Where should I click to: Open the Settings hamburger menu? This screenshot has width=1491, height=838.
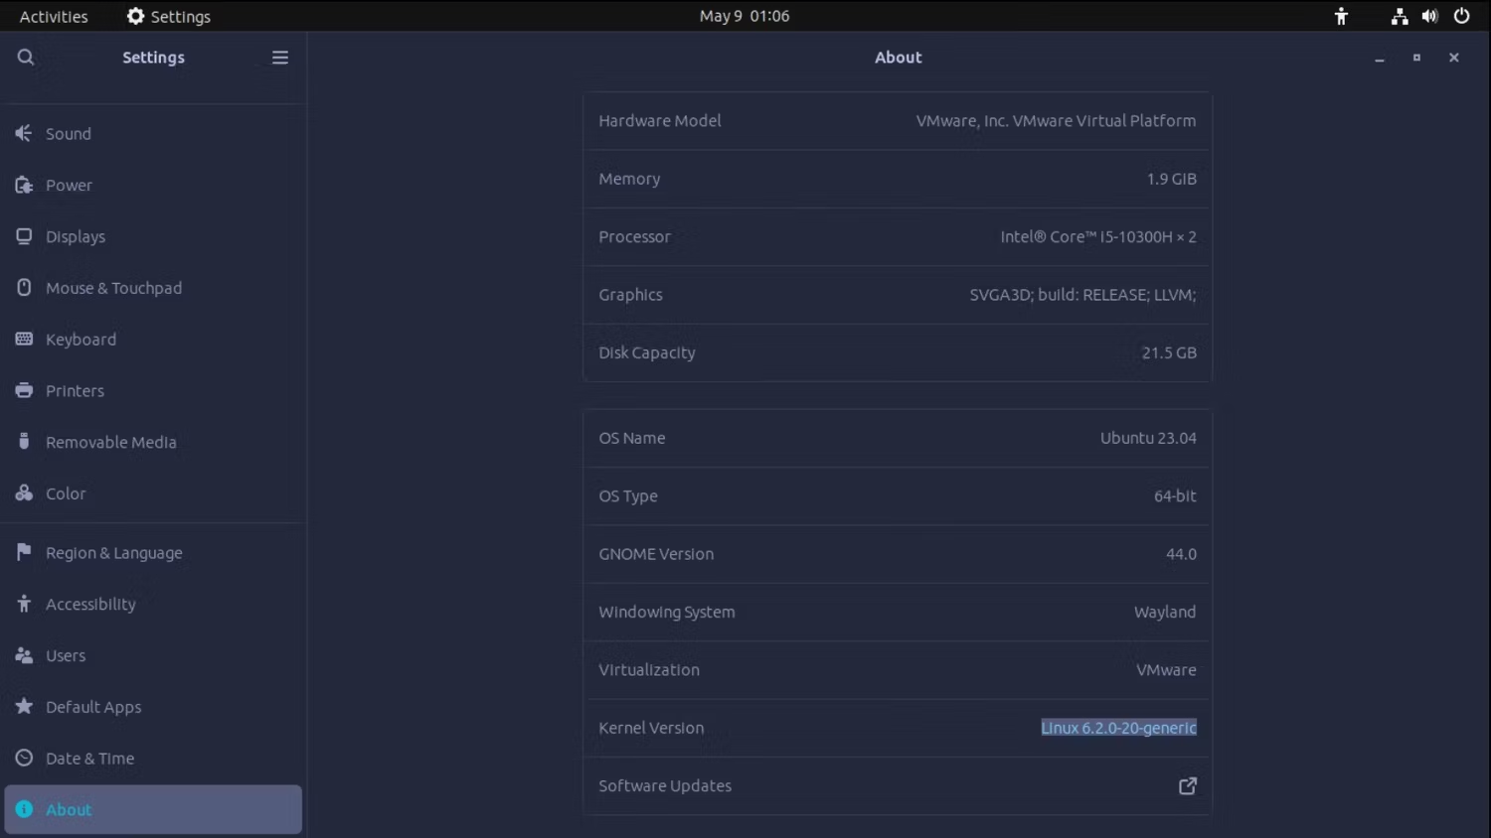click(280, 58)
